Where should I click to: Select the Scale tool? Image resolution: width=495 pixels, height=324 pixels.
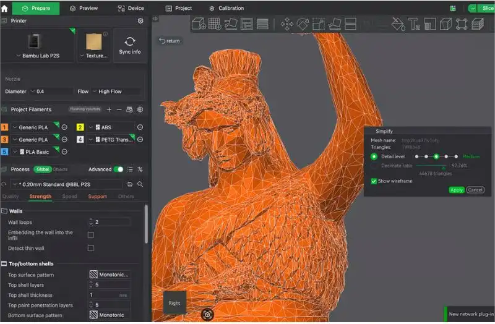319,24
